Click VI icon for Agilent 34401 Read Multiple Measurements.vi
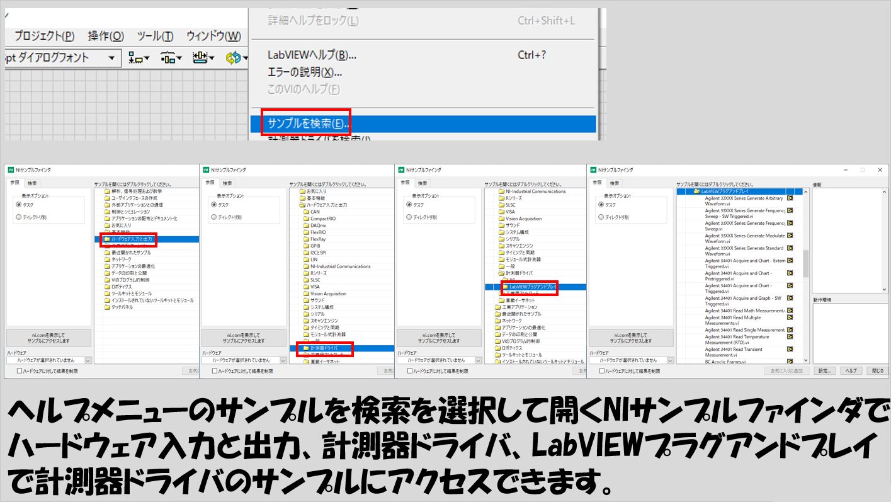The width and height of the screenshot is (891, 502). (790, 317)
